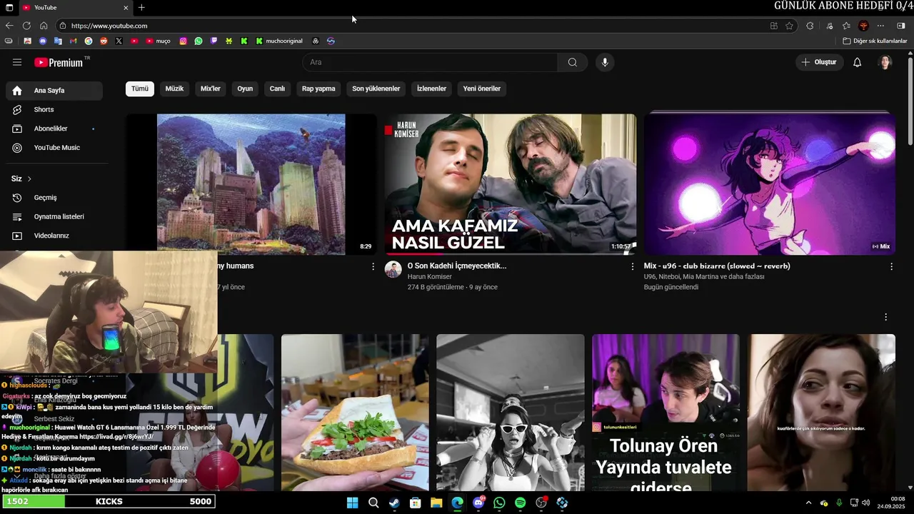The width and height of the screenshot is (914, 514).
Task: Open a new browser tab
Action: pos(141,8)
